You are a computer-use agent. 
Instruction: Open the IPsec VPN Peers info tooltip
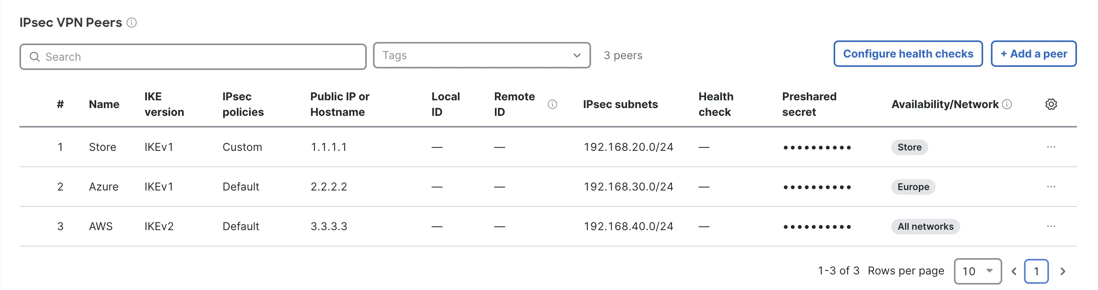coord(132,22)
